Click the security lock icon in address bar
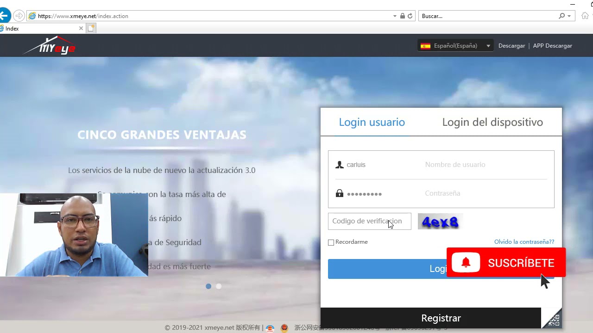The image size is (593, 333). (x=403, y=16)
